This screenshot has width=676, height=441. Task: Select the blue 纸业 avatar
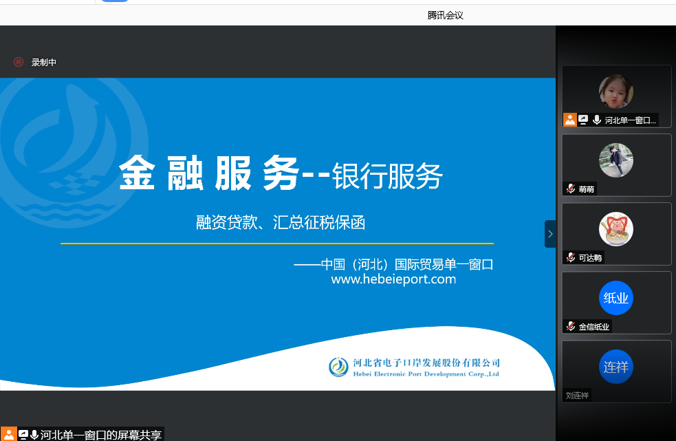[x=616, y=298]
